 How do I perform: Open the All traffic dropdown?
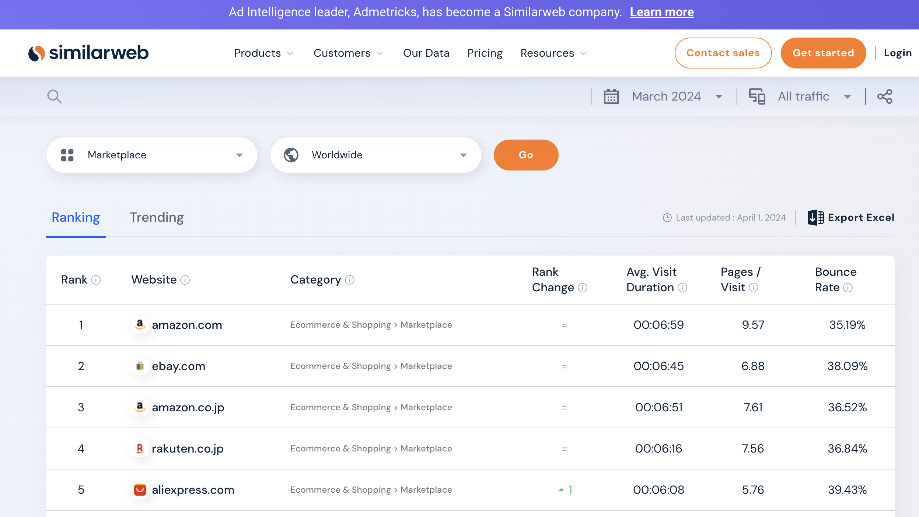pos(847,96)
